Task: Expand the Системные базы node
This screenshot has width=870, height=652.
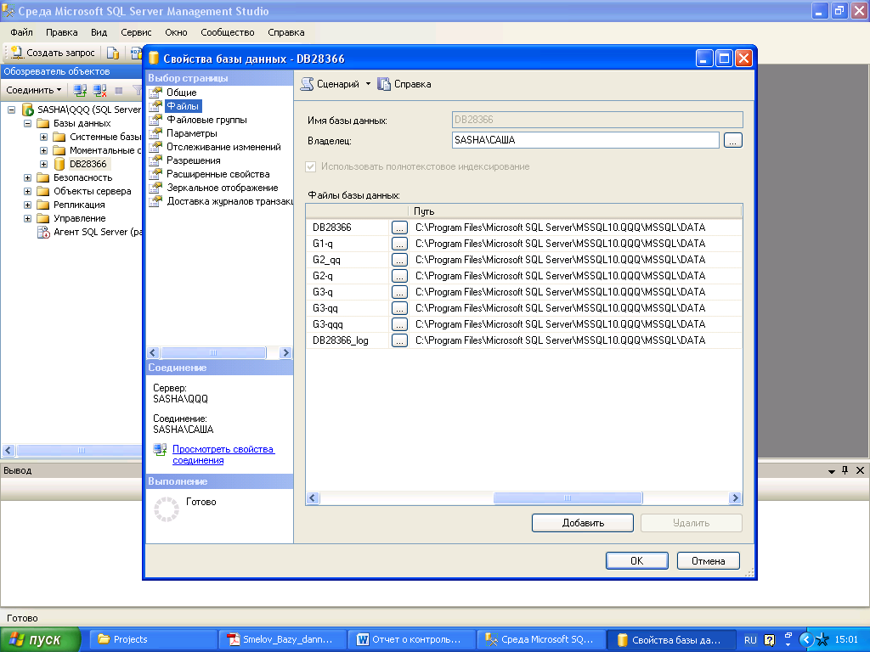Action: [x=44, y=137]
